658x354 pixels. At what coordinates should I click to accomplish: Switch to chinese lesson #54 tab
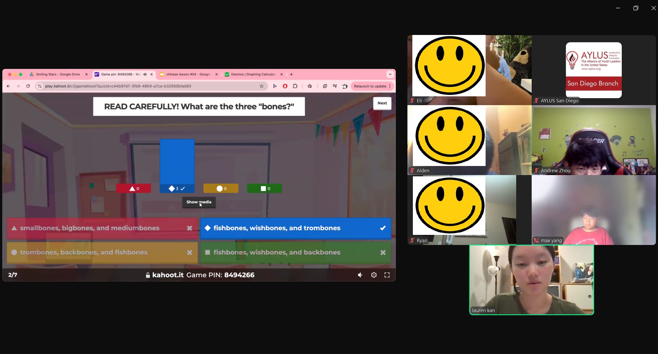pos(188,74)
